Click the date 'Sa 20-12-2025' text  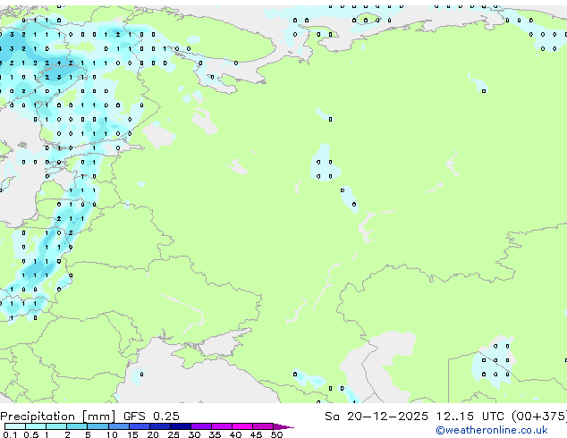(377, 417)
